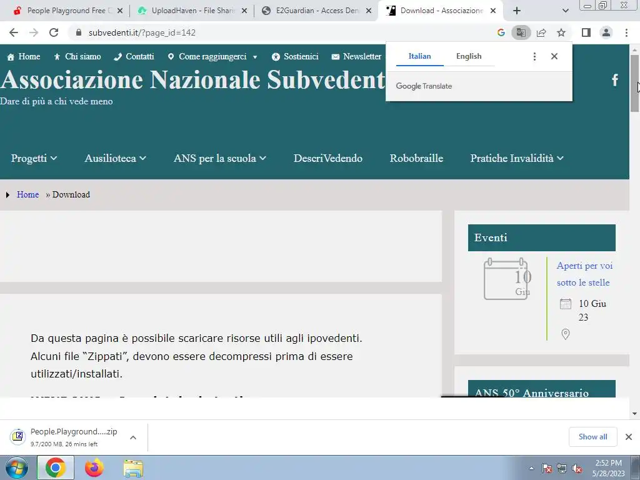Open the site's Facebook icon
The image size is (640, 480).
[615, 79]
